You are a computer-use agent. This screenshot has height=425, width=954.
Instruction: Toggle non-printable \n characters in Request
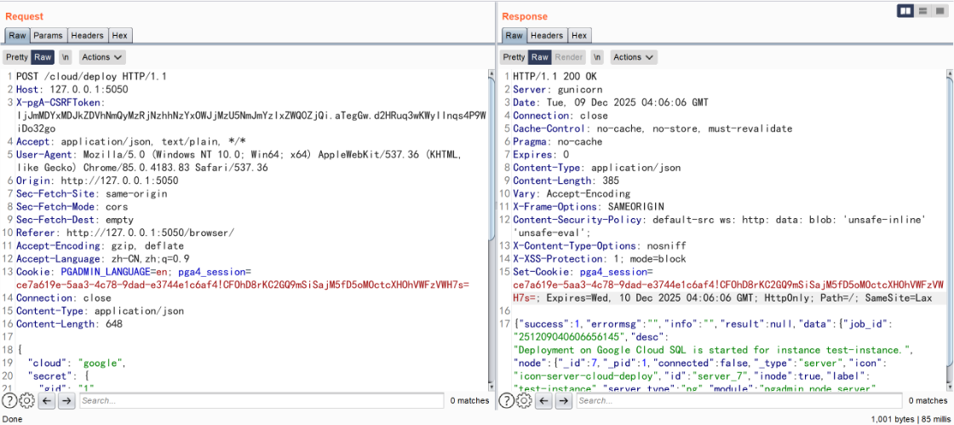point(66,57)
